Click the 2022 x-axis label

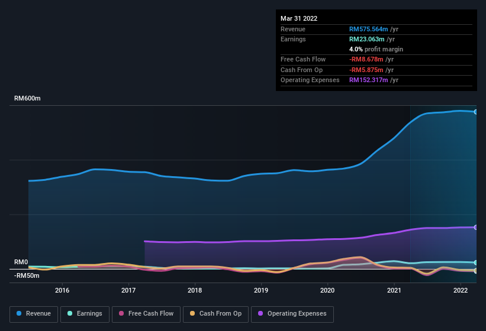pos(461,290)
